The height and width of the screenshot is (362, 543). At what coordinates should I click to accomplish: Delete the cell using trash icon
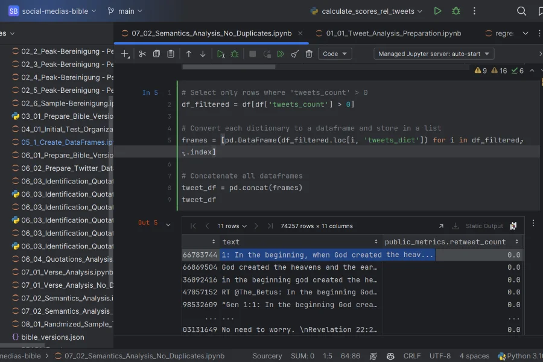coord(309,54)
